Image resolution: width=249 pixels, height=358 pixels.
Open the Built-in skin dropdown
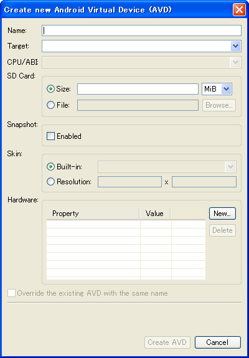pos(167,167)
